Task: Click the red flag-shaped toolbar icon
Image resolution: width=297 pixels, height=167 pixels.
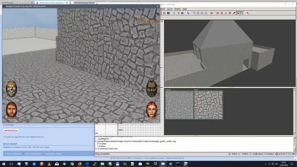Action: click(212, 13)
